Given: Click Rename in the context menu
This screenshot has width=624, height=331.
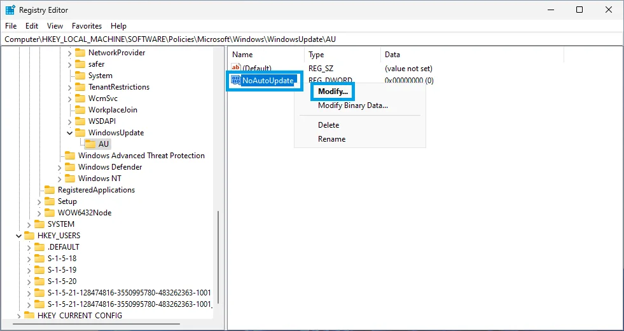Looking at the screenshot, I should coord(331,139).
